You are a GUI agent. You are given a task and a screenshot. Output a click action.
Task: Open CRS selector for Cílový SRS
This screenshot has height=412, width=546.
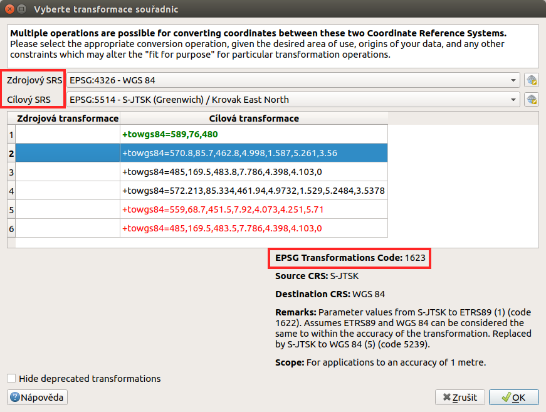pyautogui.click(x=532, y=100)
